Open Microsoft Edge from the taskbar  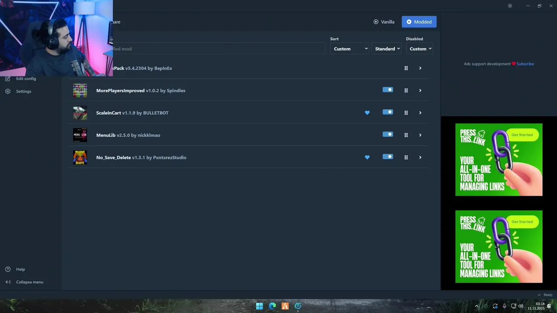272,306
